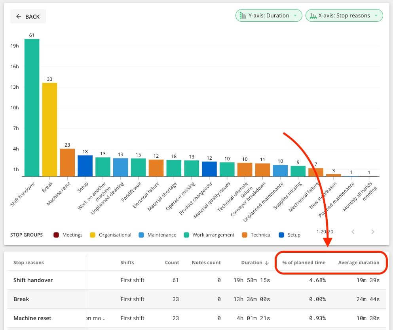Click the 4.68% planned time value
The height and width of the screenshot is (330, 393).
coord(317,280)
